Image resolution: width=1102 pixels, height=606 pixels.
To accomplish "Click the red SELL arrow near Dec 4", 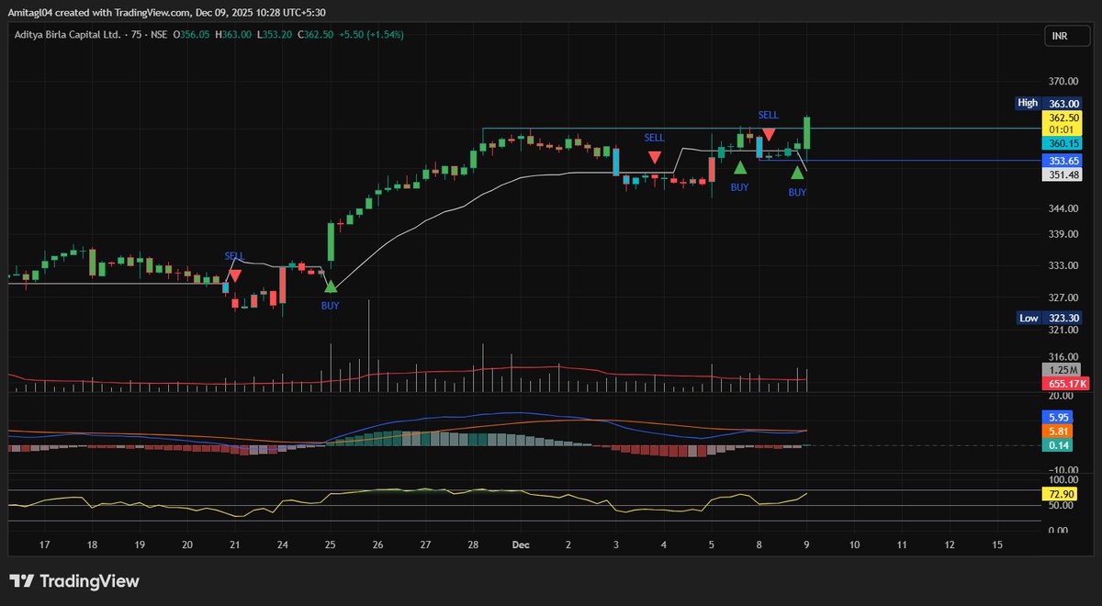I will coord(654,157).
